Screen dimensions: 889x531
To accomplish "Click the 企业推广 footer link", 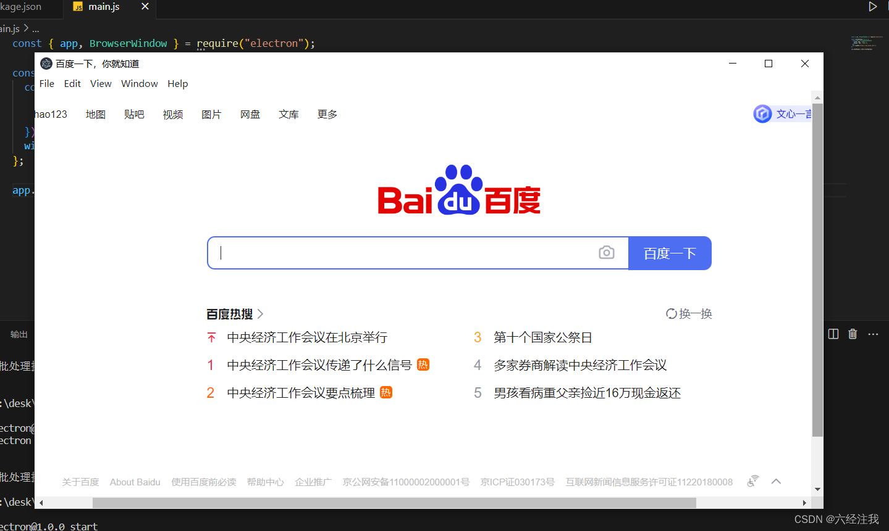I will (x=313, y=482).
